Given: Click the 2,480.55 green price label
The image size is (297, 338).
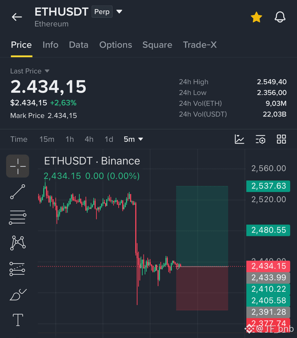Looking at the screenshot, I should [x=268, y=230].
